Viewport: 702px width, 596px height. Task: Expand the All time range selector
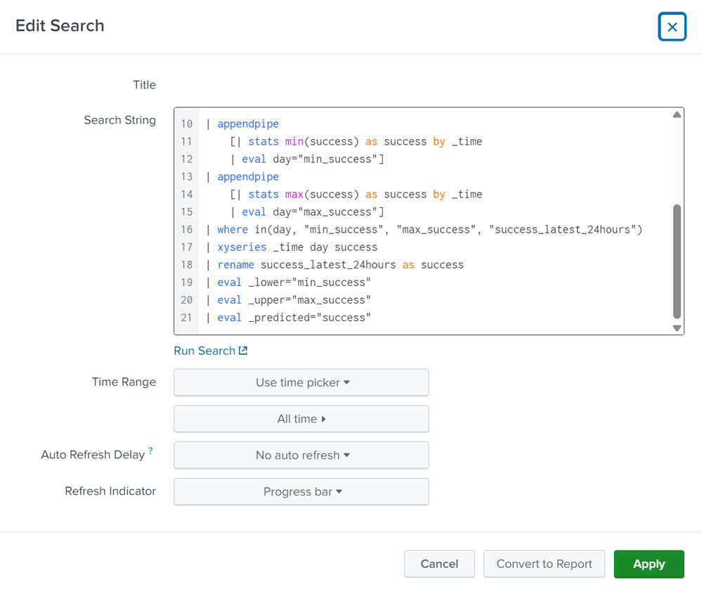(x=301, y=419)
